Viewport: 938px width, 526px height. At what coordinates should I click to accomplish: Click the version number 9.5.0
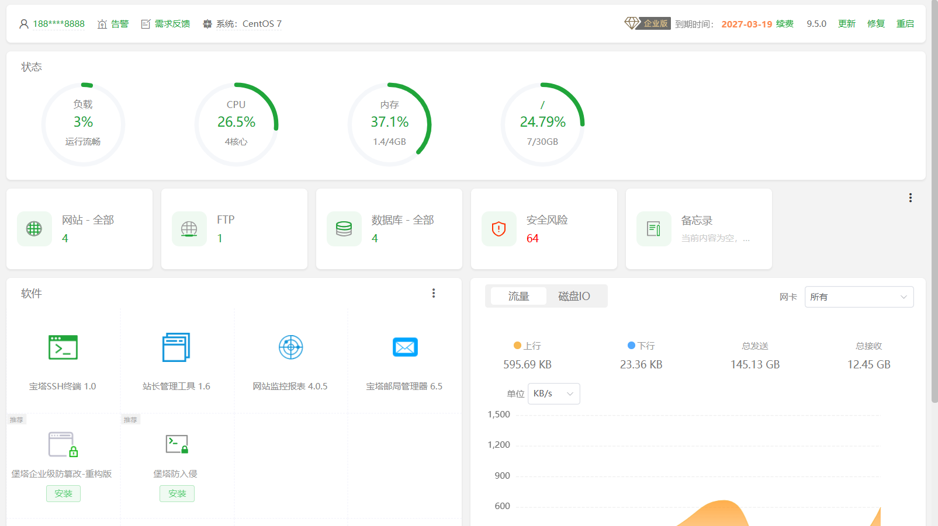(816, 24)
